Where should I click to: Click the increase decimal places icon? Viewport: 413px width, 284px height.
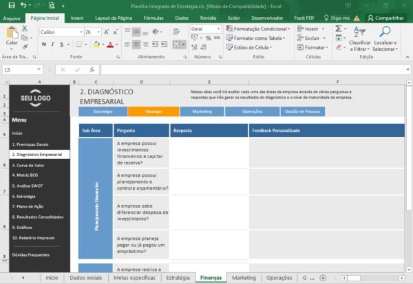click(x=194, y=47)
